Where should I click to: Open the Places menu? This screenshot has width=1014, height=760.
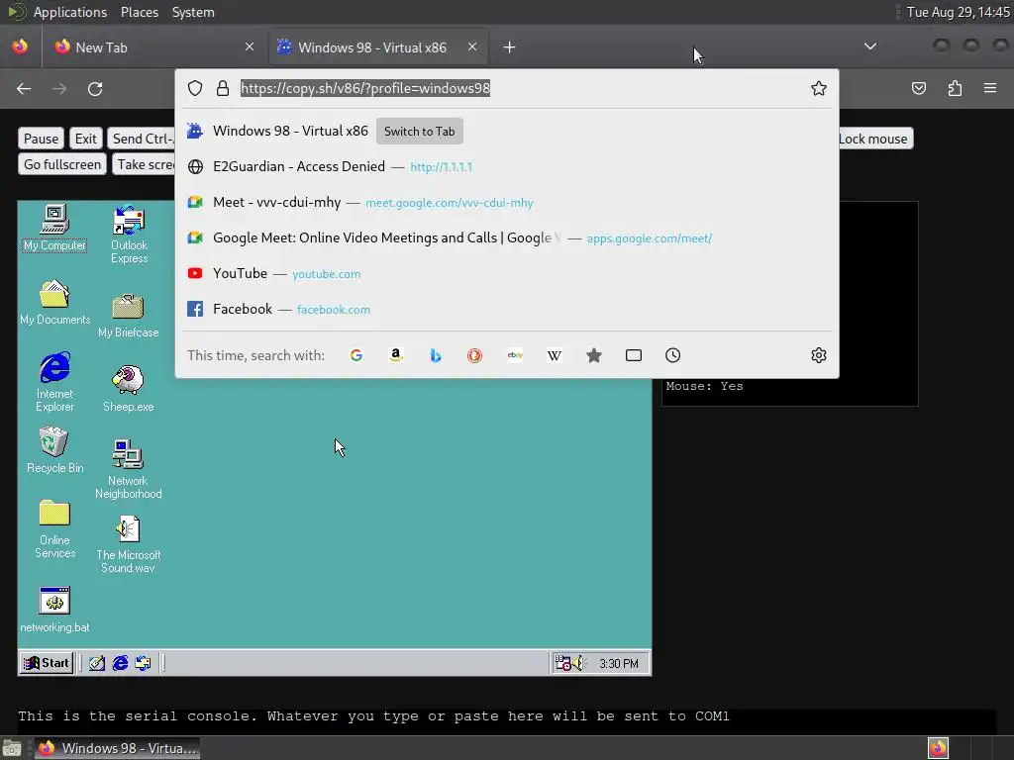[140, 12]
